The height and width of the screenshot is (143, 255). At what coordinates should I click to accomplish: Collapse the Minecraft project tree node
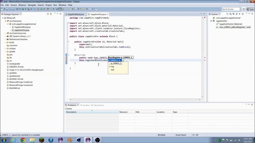point(3,18)
